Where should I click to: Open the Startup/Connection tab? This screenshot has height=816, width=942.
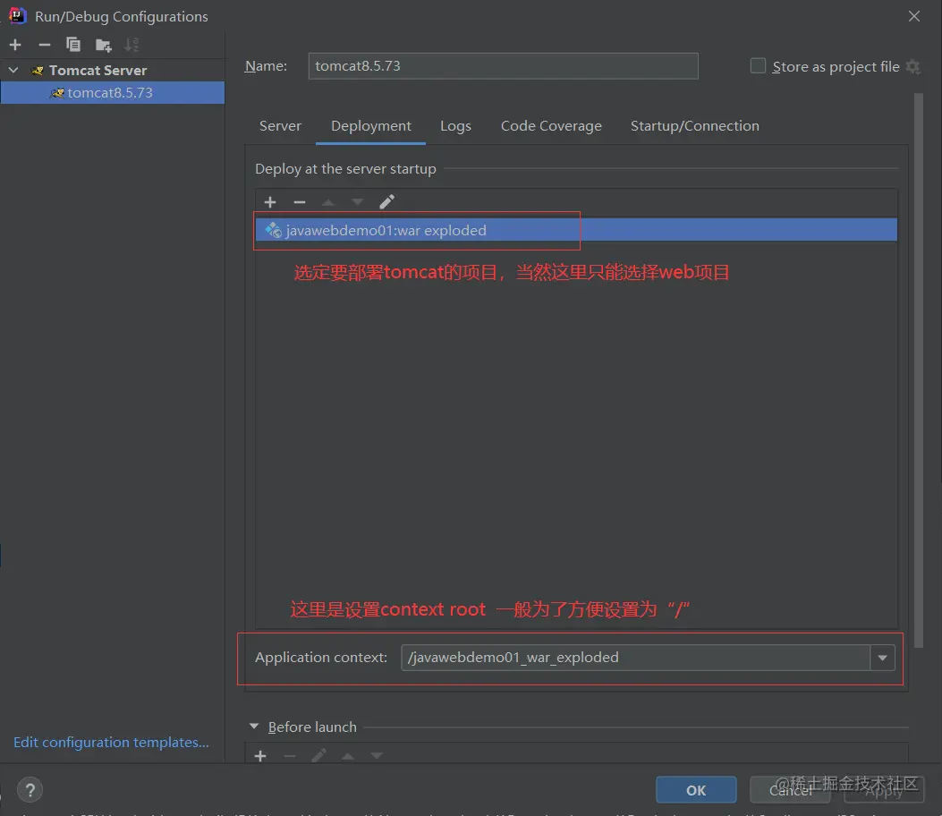tap(694, 125)
